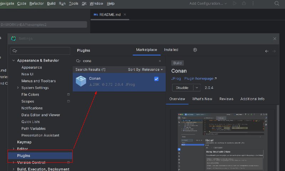The width and height of the screenshot is (285, 171).
Task: Go back with left arrow in Settings
Action: click(267, 51)
